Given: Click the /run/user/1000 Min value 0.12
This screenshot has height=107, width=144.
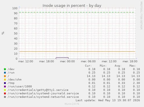Looking at the screenshot, I should (x=107, y=87).
